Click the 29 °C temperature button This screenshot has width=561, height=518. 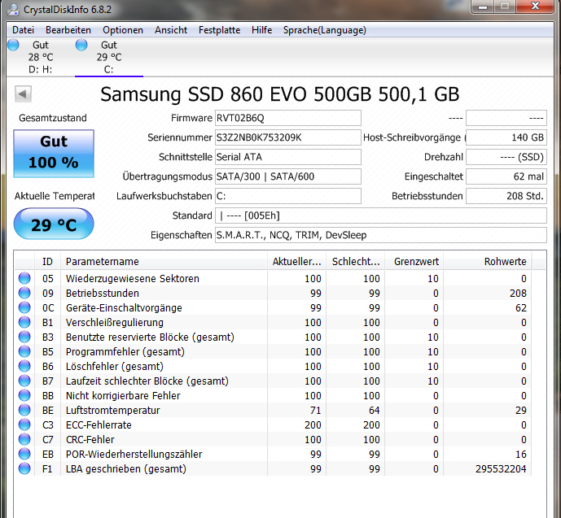(54, 224)
